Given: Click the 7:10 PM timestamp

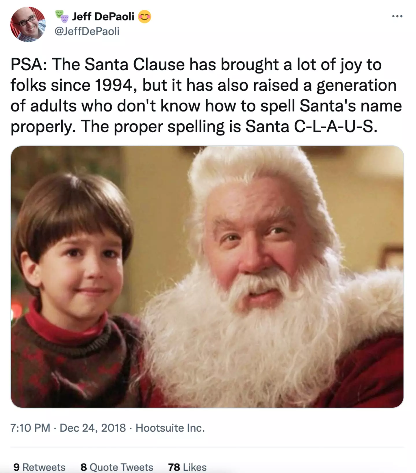Looking at the screenshot, I should coord(30,428).
